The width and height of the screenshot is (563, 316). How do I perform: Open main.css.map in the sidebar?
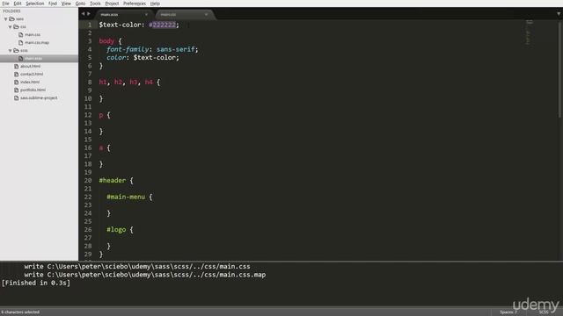[x=37, y=43]
